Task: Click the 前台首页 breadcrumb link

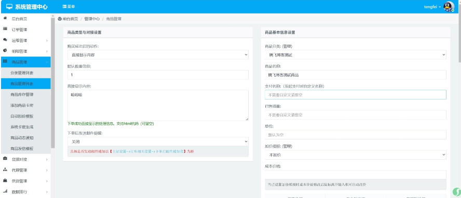Action: [x=70, y=19]
